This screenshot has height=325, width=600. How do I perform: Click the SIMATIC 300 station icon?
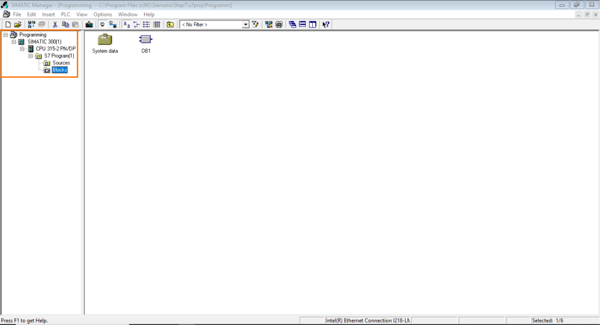tap(22, 42)
